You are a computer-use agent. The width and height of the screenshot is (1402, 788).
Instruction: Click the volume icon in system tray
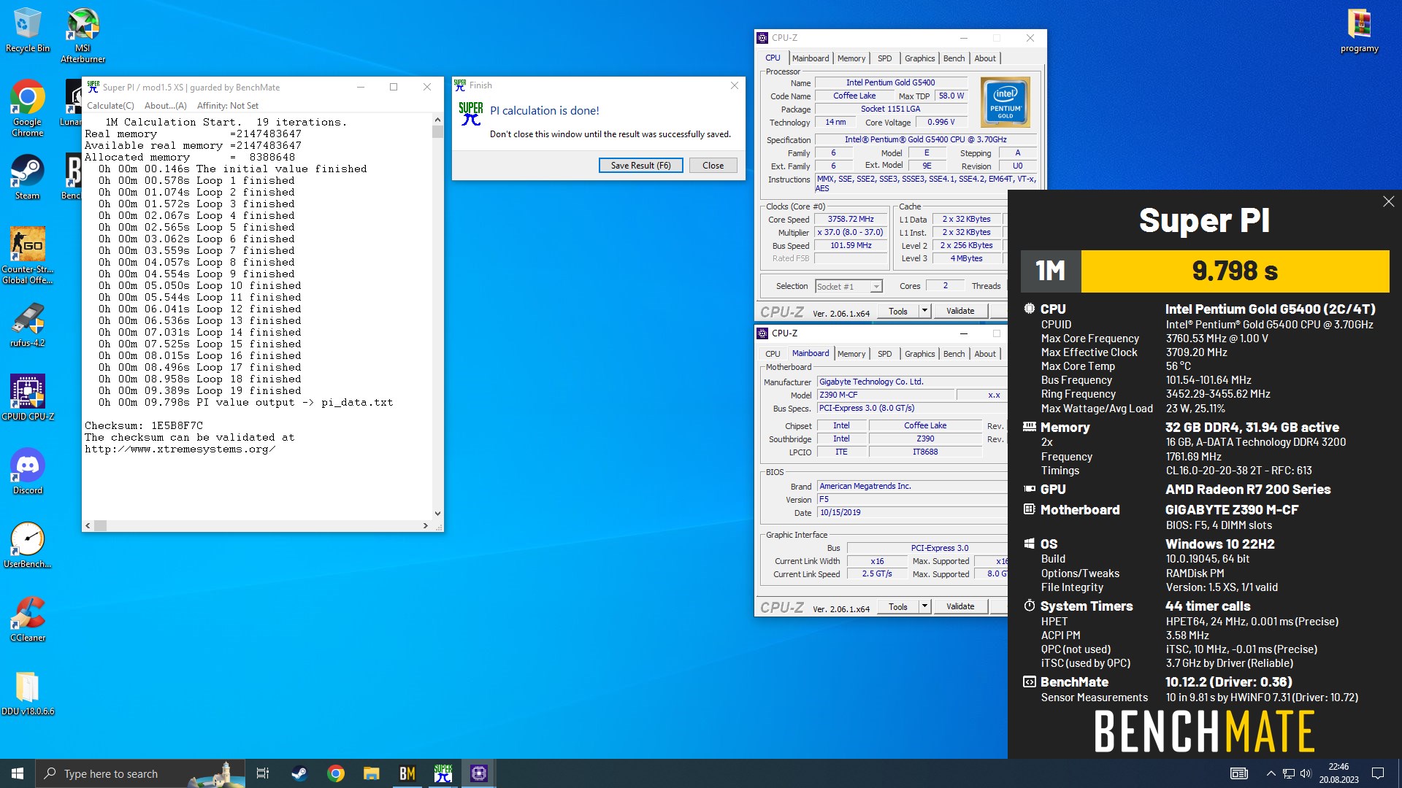1306,773
